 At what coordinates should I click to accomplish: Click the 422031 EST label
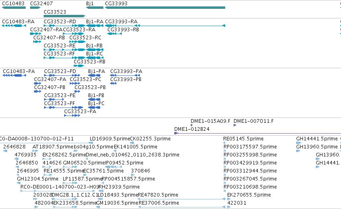[x=237, y=203]
